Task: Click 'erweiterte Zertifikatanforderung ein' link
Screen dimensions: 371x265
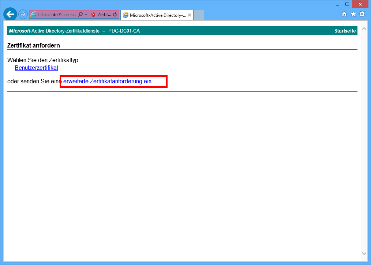Action: (107, 82)
